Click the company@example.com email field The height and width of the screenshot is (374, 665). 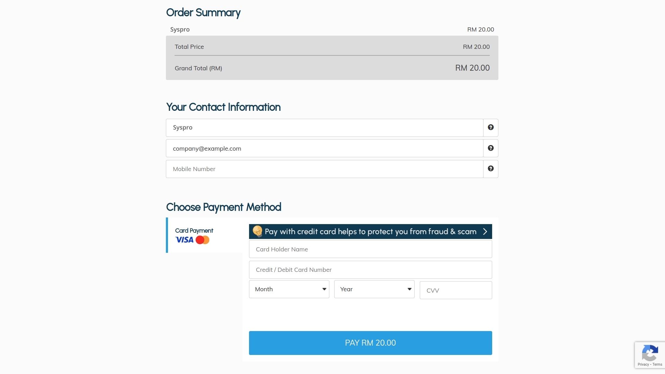[324, 148]
